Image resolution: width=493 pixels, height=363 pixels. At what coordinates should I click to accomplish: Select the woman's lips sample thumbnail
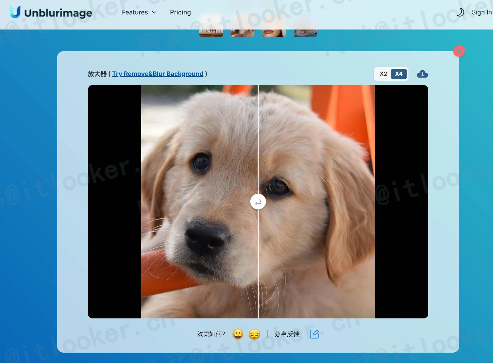[274, 33]
